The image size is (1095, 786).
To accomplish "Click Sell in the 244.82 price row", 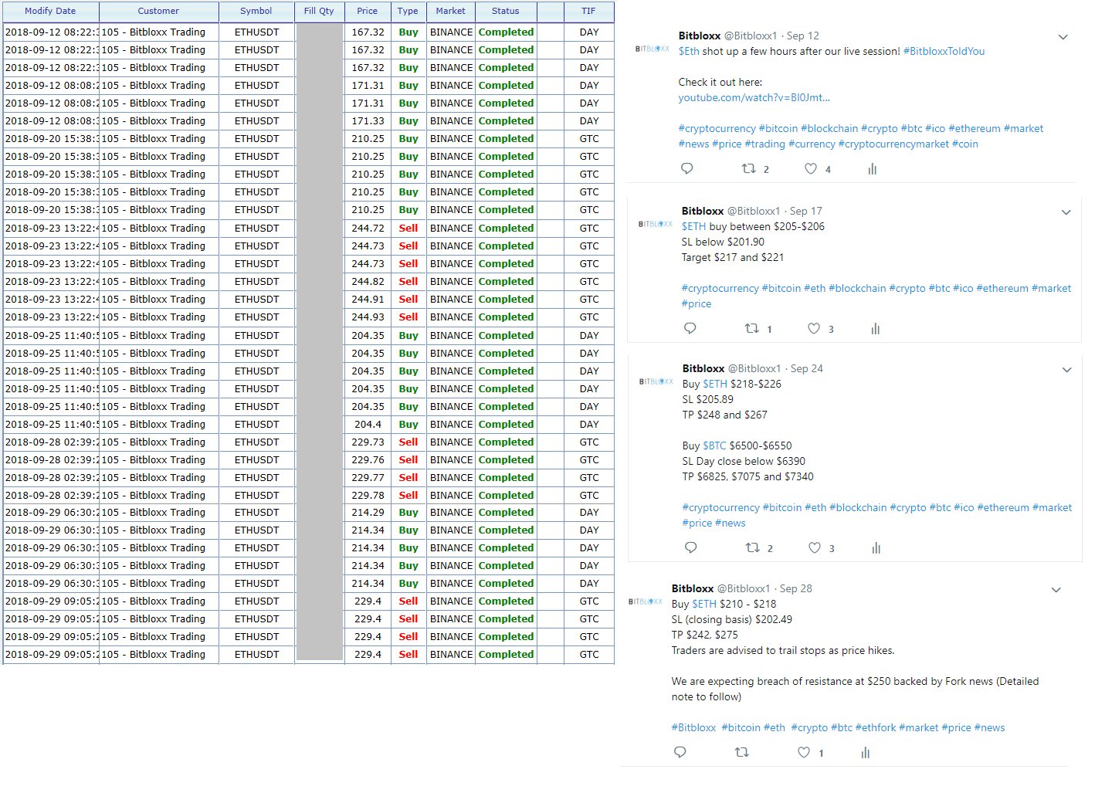I will [409, 282].
